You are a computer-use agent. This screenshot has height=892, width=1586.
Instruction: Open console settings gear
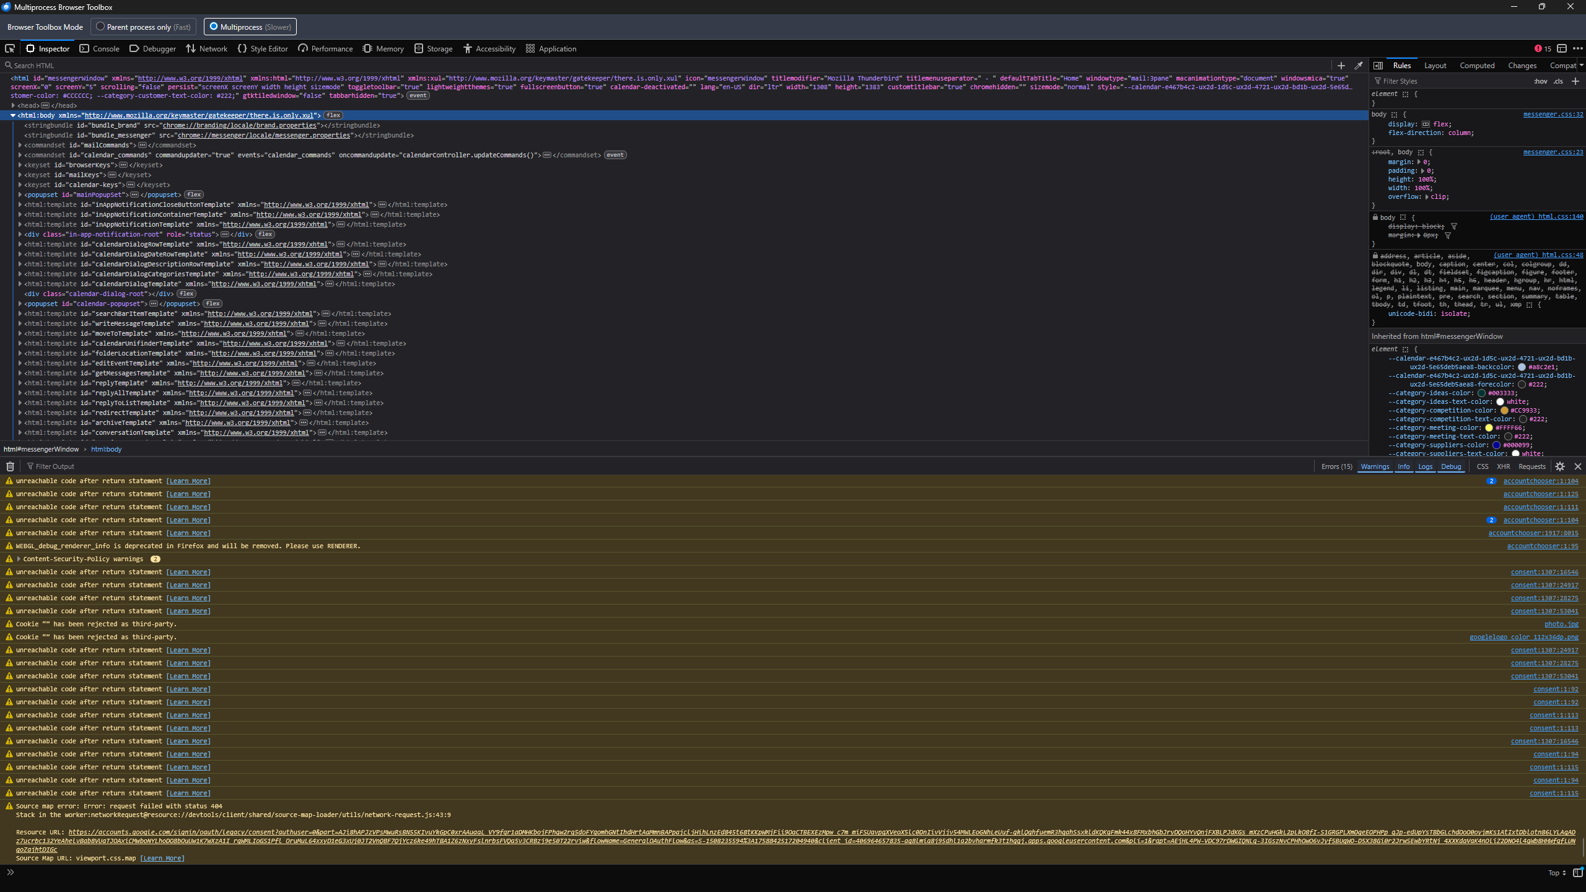pos(1560,466)
